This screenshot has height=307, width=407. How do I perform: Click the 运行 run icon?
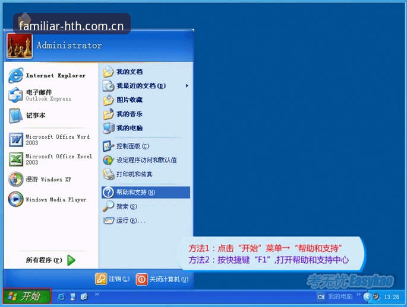(108, 220)
